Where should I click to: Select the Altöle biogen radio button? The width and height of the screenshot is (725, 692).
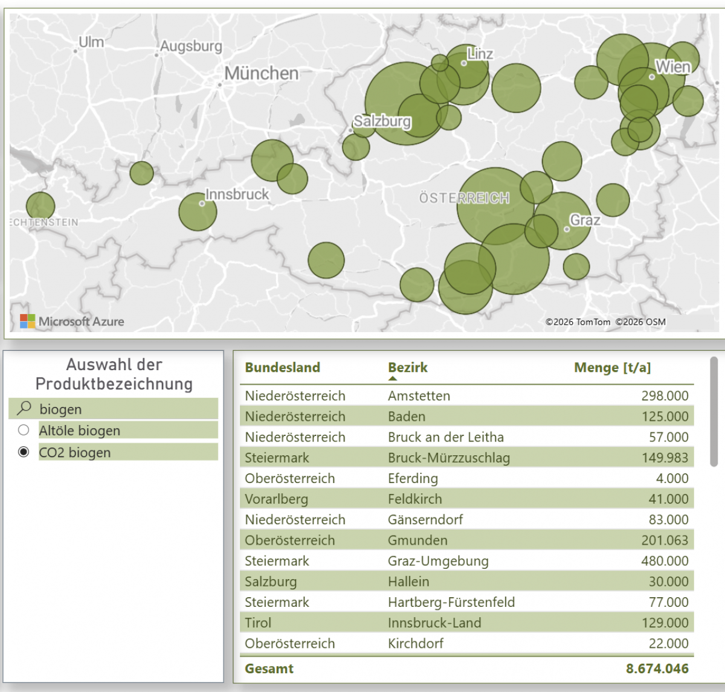coord(24,430)
